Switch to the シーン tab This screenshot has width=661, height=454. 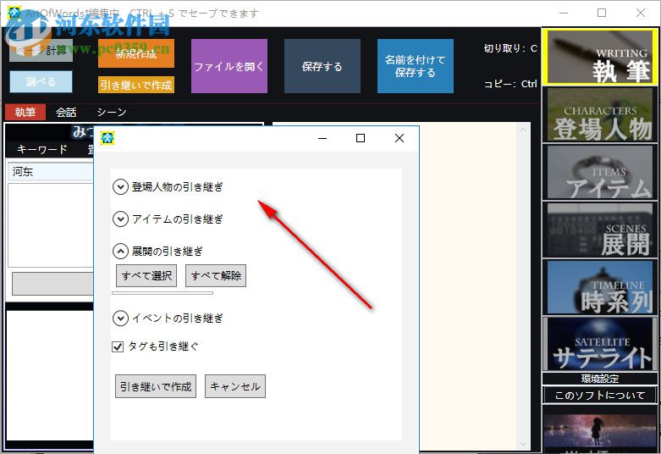click(x=112, y=113)
